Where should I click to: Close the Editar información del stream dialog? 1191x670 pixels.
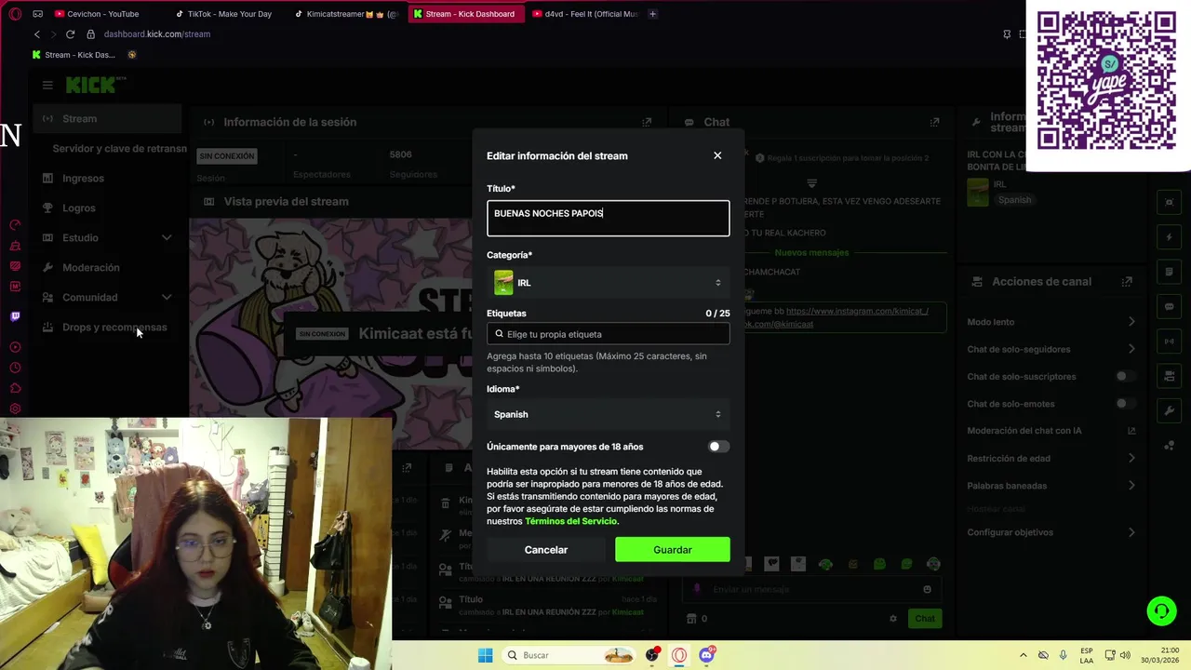(717, 155)
